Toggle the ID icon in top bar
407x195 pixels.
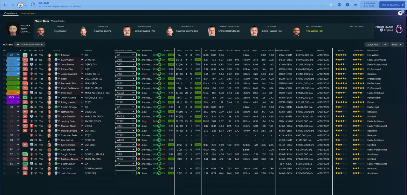pyautogui.click(x=331, y=5)
